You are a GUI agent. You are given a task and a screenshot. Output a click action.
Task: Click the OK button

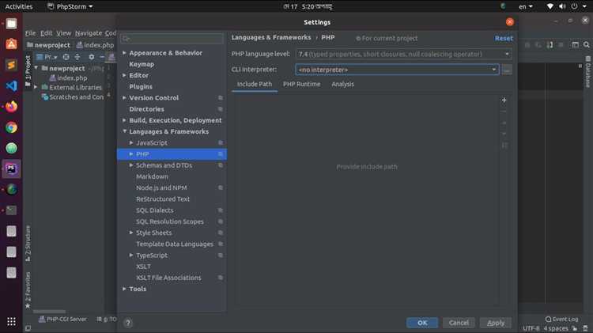coord(422,323)
